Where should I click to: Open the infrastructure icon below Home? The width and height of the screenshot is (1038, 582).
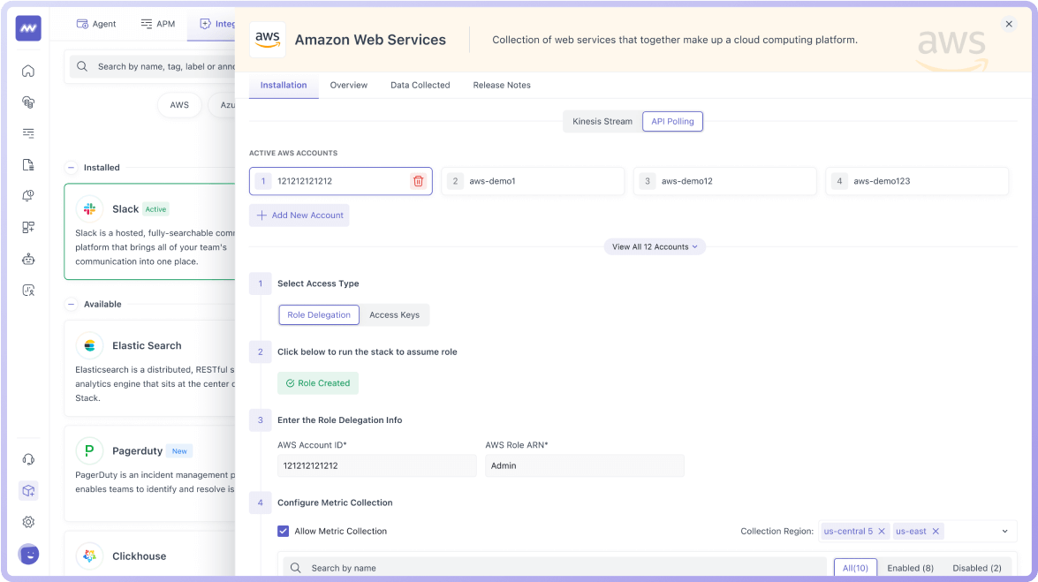[28, 102]
